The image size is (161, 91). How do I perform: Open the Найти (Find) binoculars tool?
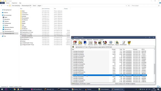[x=100, y=43]
